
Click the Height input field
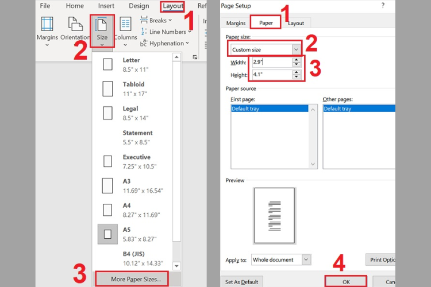(272, 75)
